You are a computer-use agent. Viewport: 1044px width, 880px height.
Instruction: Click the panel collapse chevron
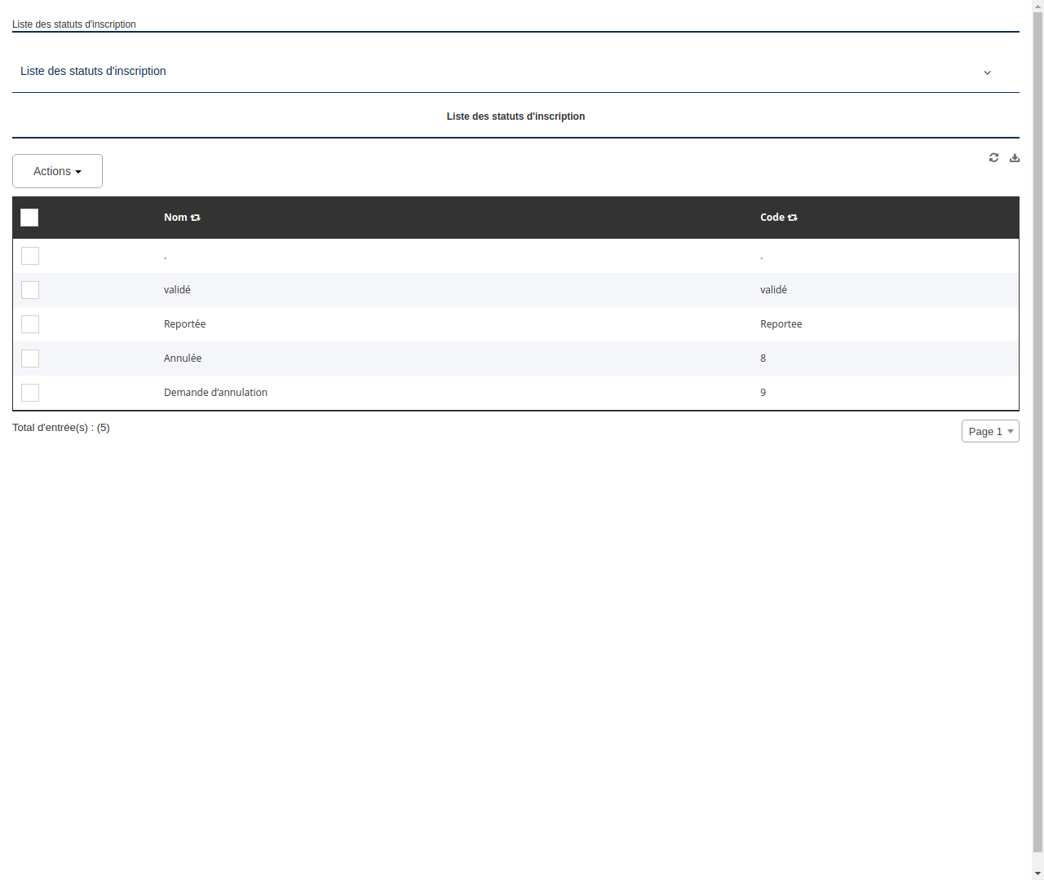pyautogui.click(x=987, y=73)
